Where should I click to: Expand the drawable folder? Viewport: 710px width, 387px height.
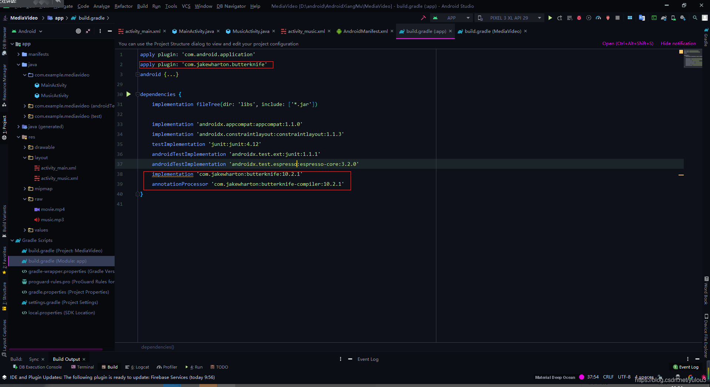(x=25, y=147)
